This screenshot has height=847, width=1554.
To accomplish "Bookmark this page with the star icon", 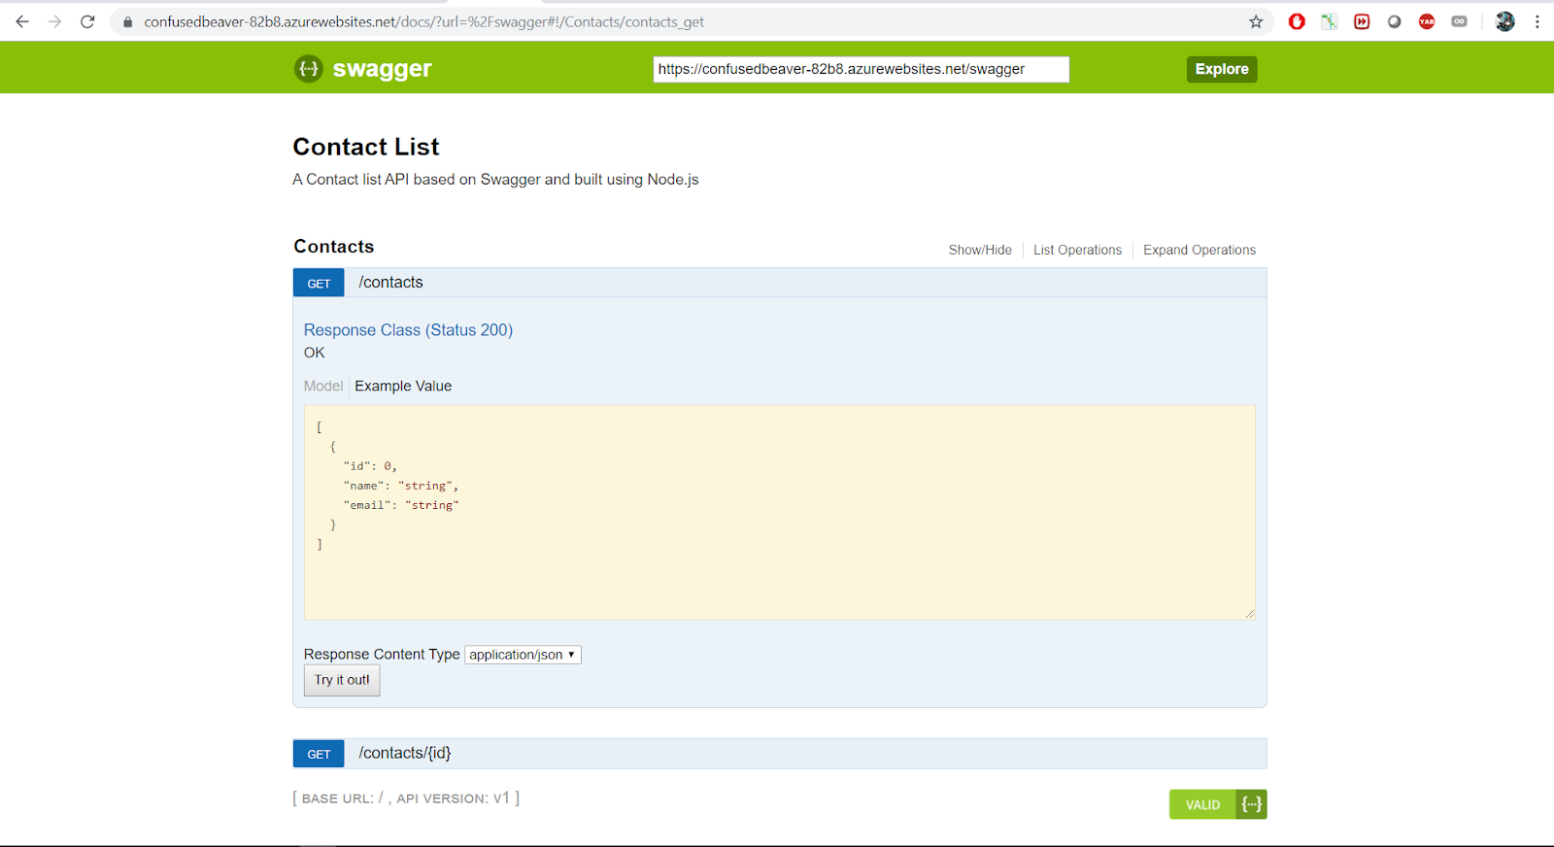I will click(1256, 21).
